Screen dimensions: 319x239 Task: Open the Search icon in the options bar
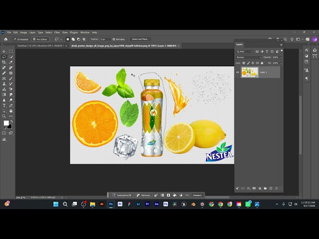[285, 39]
